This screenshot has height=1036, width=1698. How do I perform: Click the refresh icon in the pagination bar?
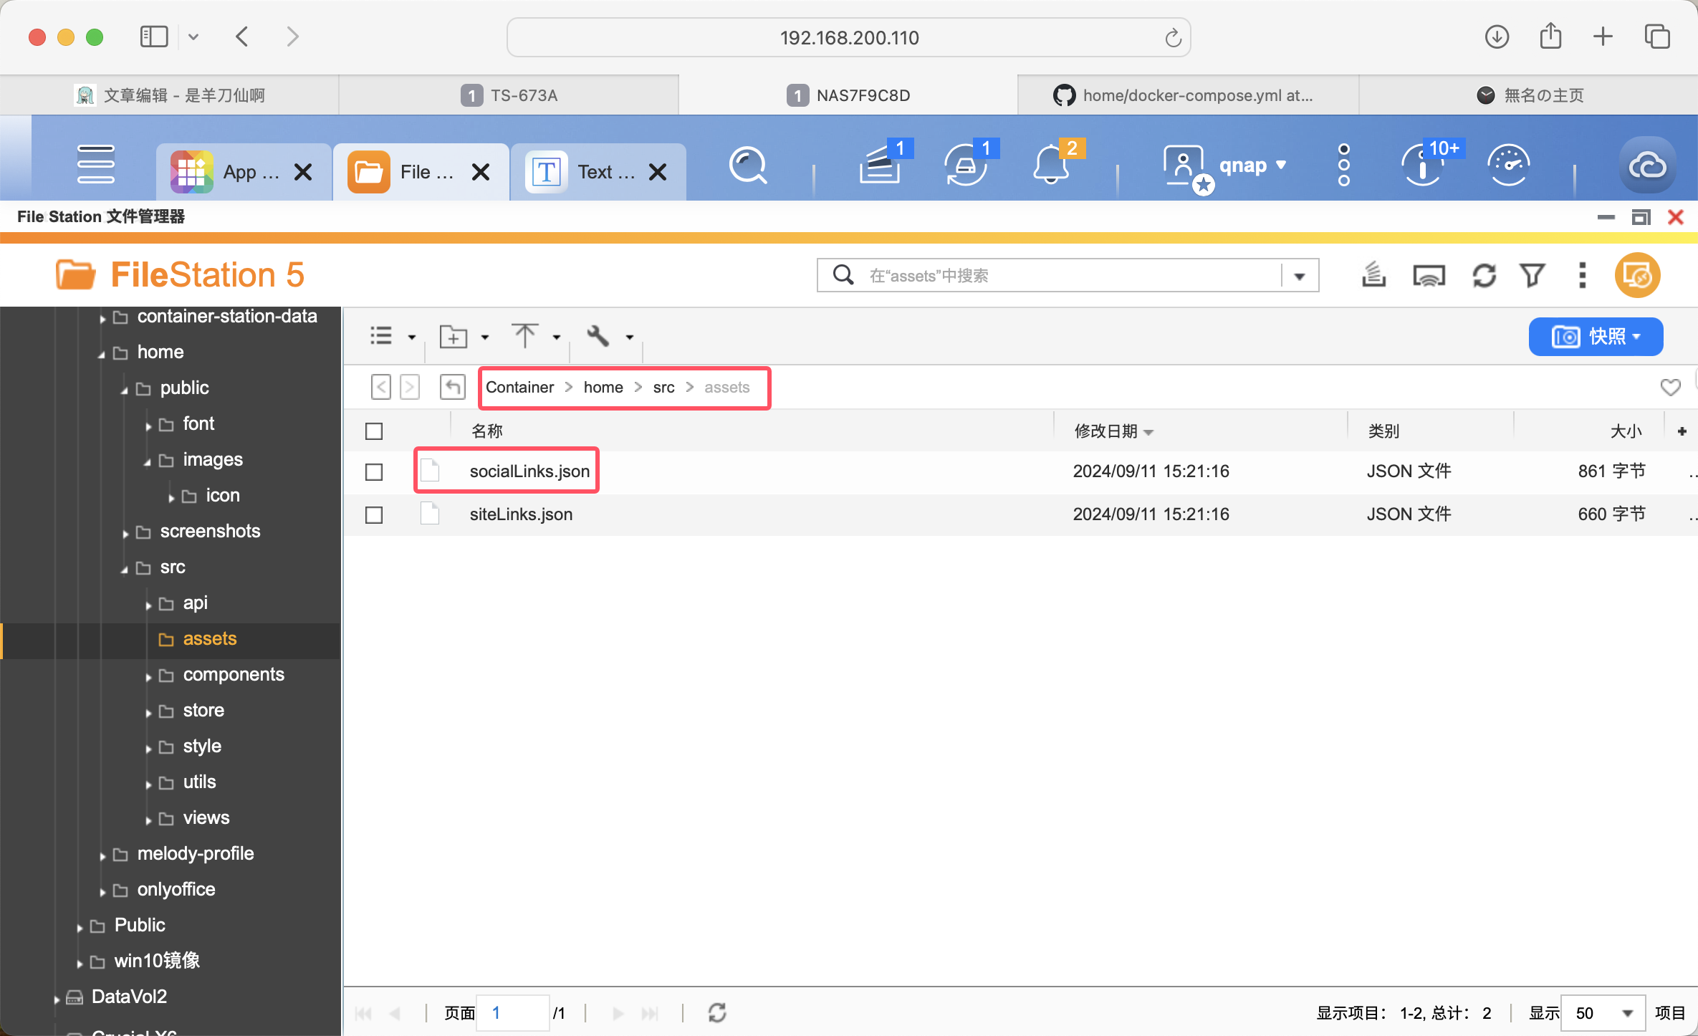tap(717, 1012)
